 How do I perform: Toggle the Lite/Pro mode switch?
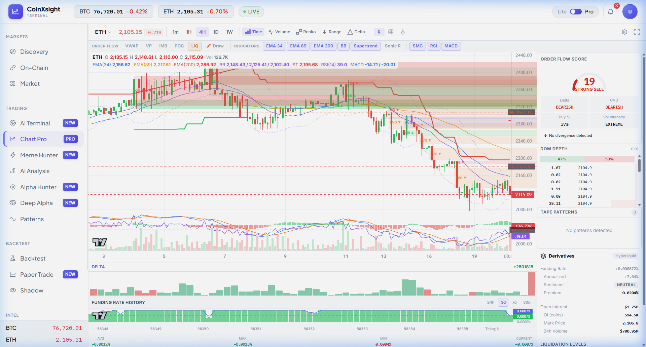tap(576, 12)
